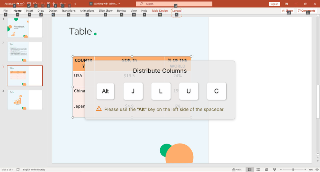Open the star icon's dropdown arrow

65,4
